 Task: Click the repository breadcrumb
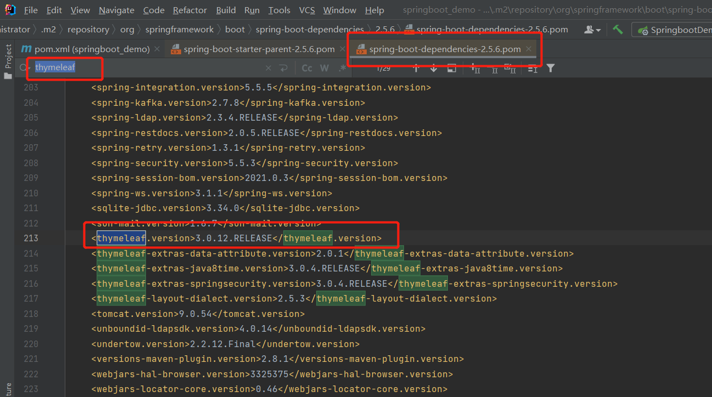[88, 30]
